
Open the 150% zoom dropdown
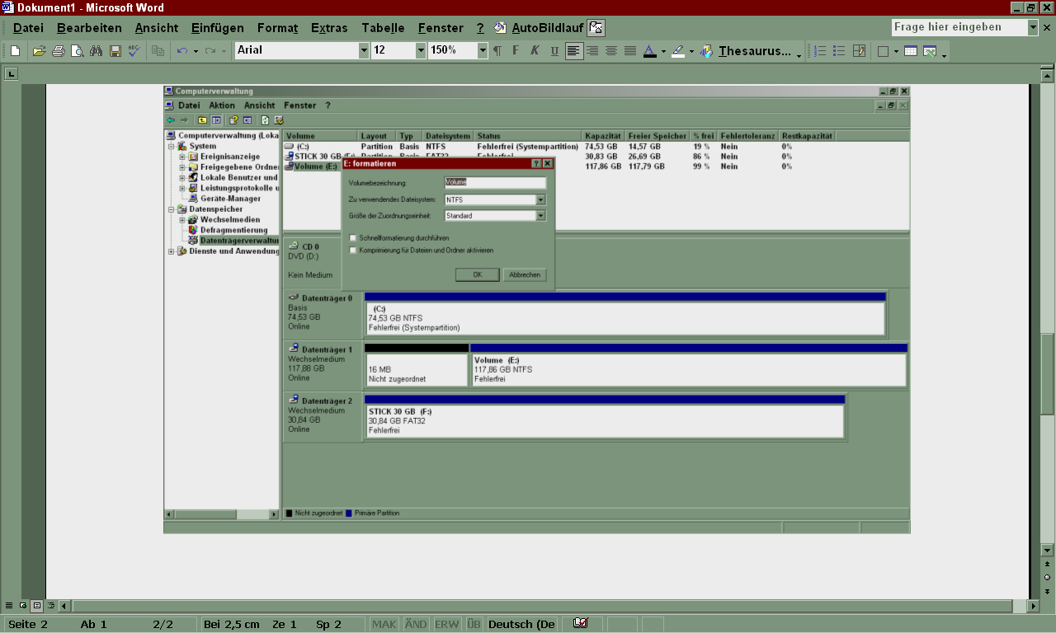point(483,50)
